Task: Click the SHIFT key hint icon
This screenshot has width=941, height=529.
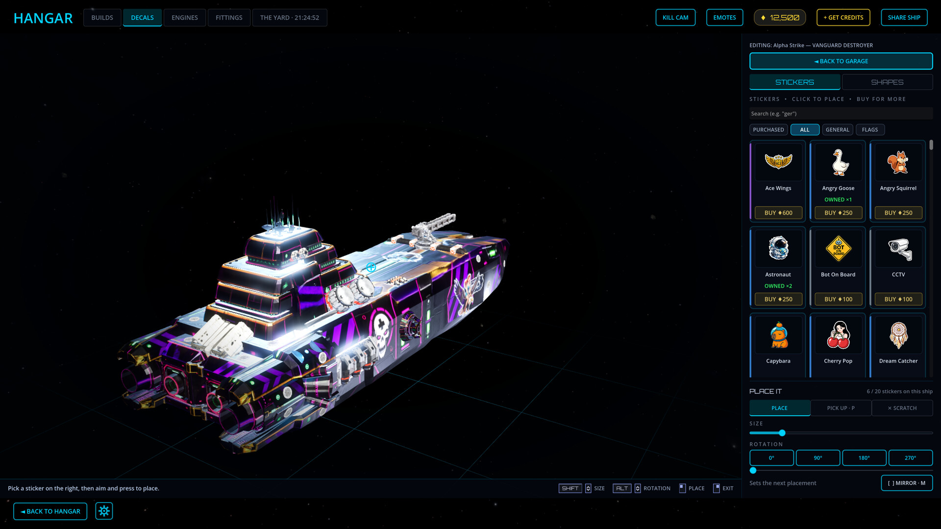Action: 570,488
